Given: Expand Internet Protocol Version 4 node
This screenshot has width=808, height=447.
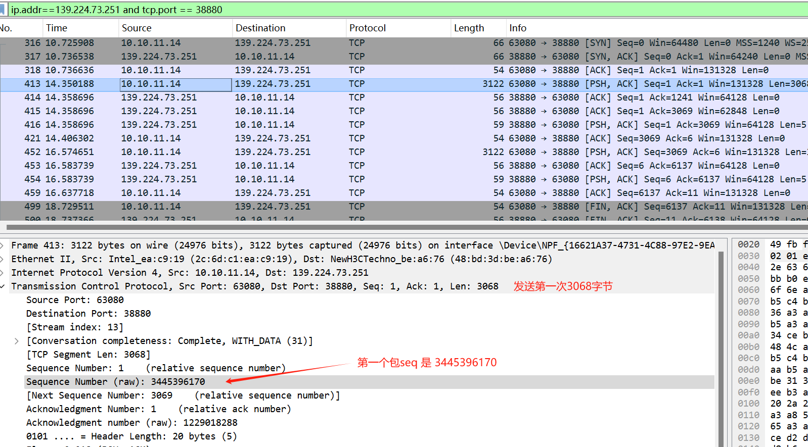Looking at the screenshot, I should (x=2, y=273).
